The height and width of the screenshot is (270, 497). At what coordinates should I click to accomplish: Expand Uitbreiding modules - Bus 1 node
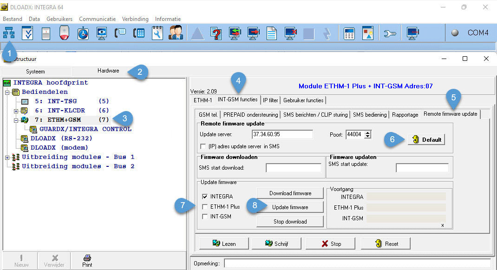click(7, 158)
